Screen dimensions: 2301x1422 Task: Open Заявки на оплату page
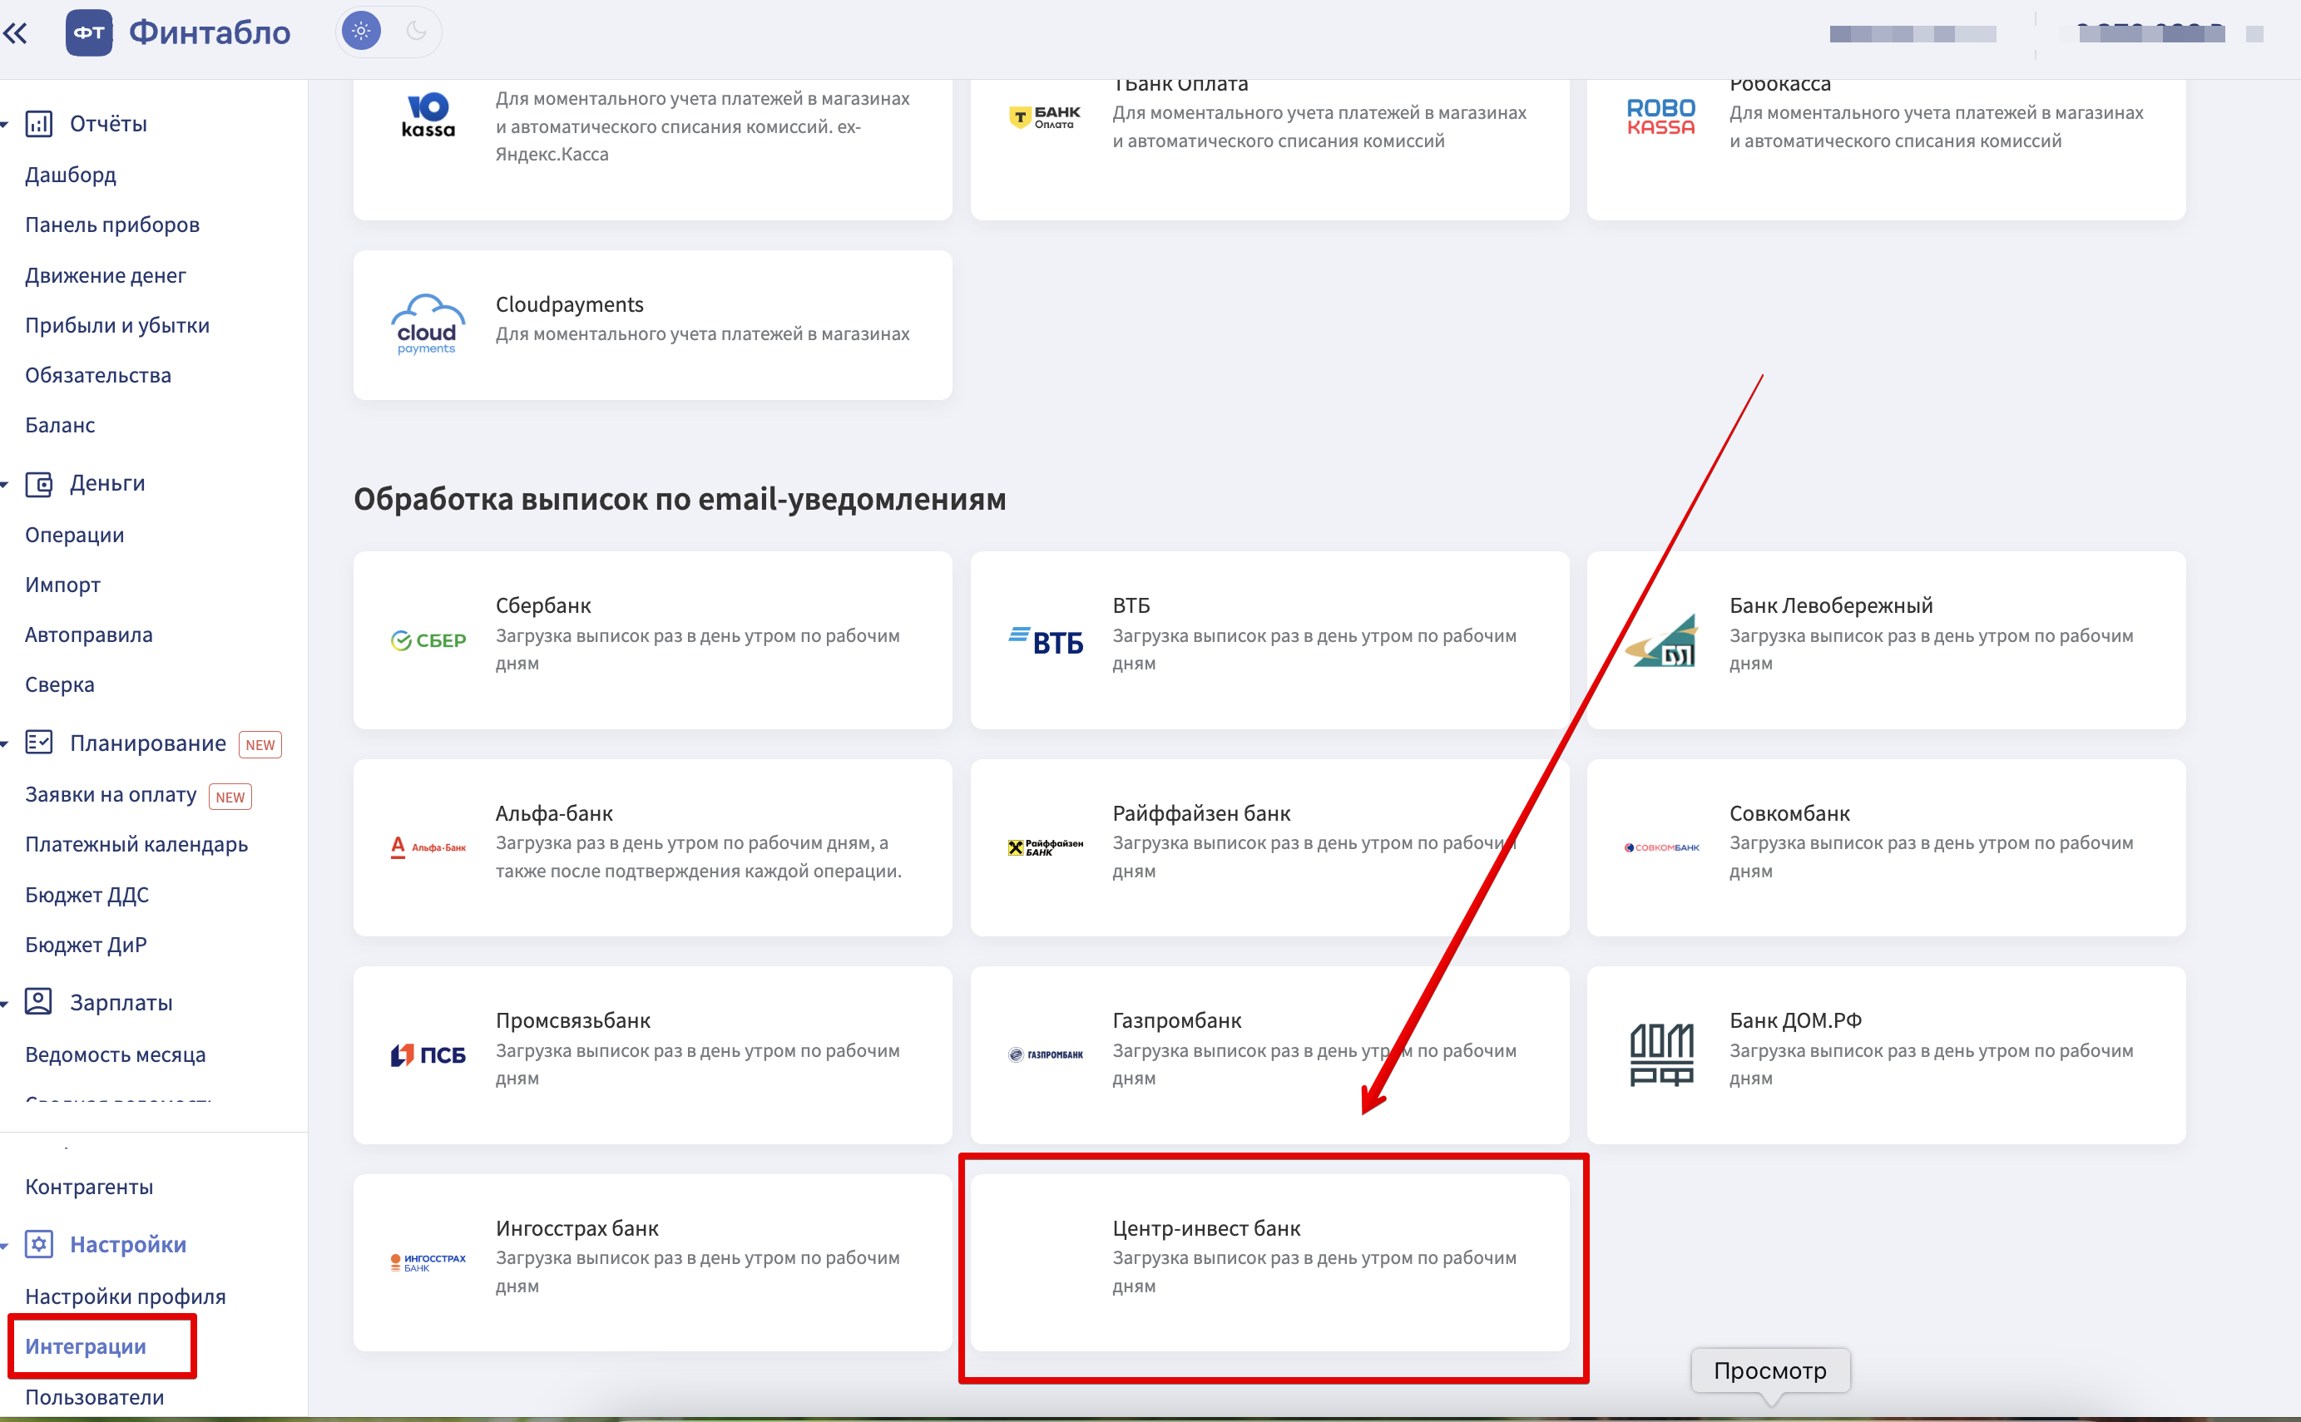point(111,795)
